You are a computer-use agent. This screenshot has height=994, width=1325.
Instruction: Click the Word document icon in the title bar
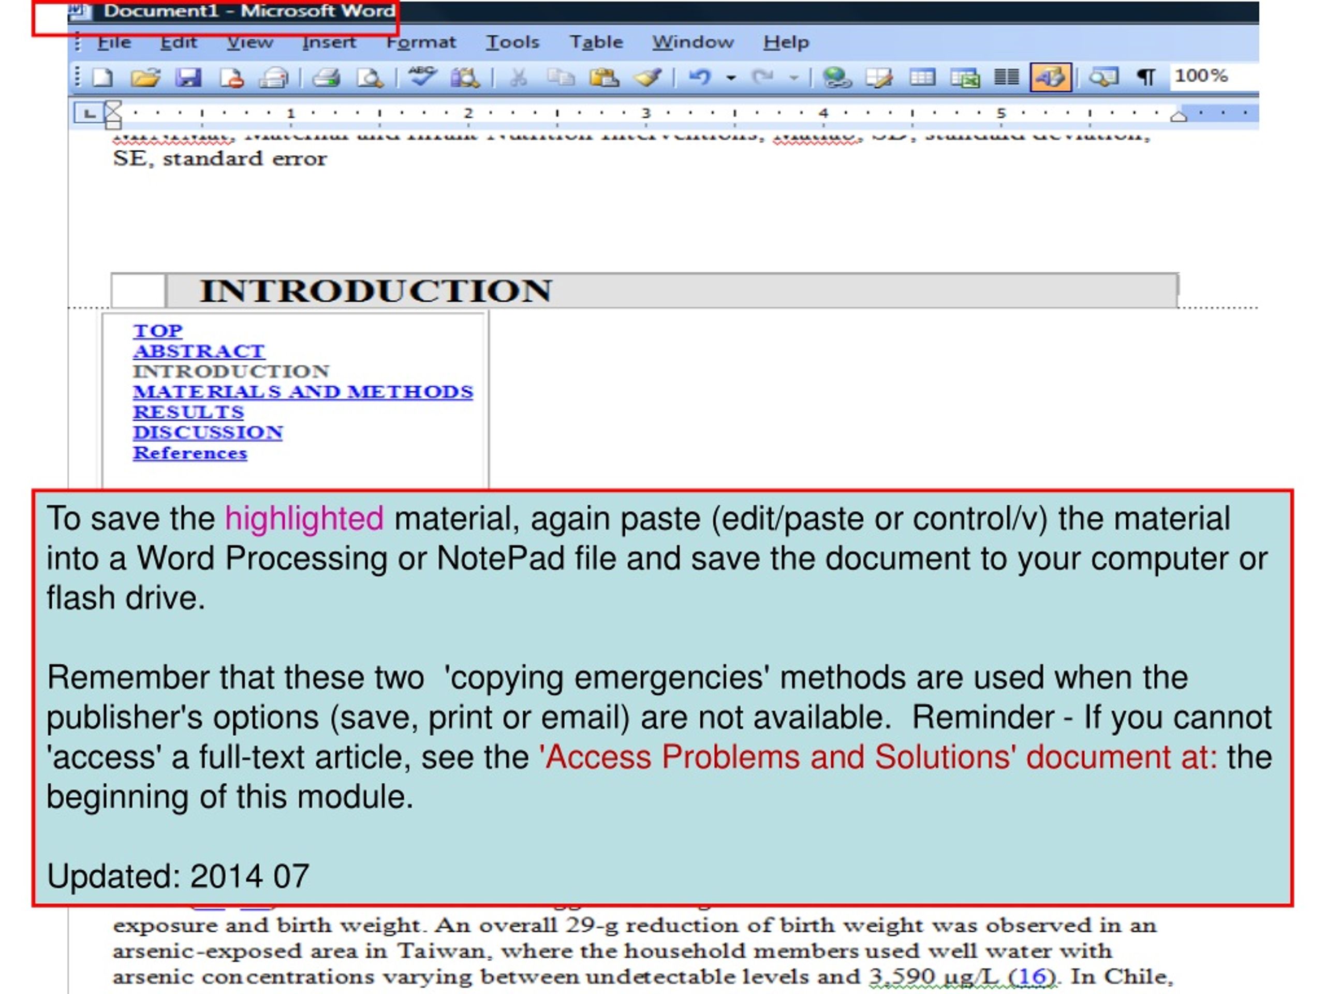pos(80,10)
